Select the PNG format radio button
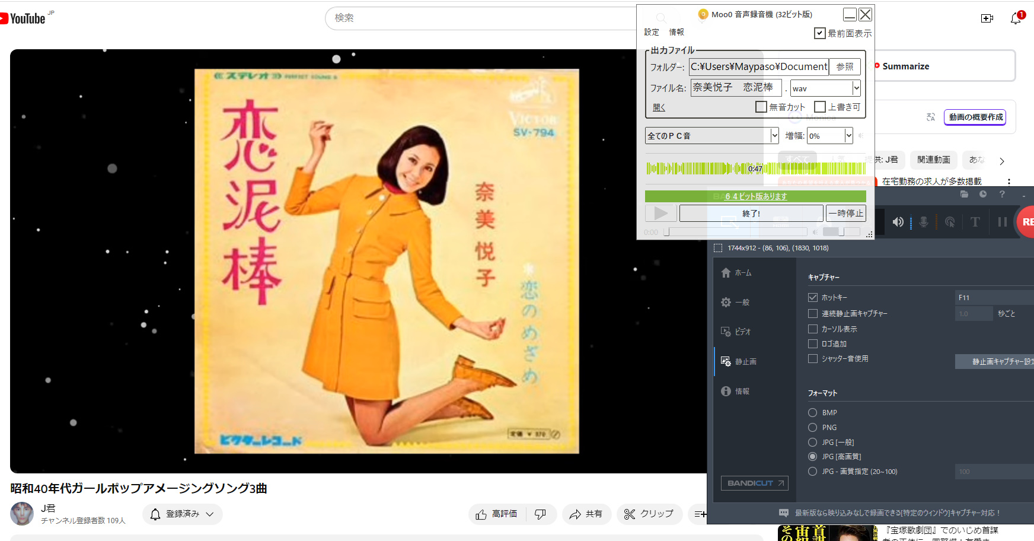This screenshot has width=1034, height=541. tap(813, 427)
